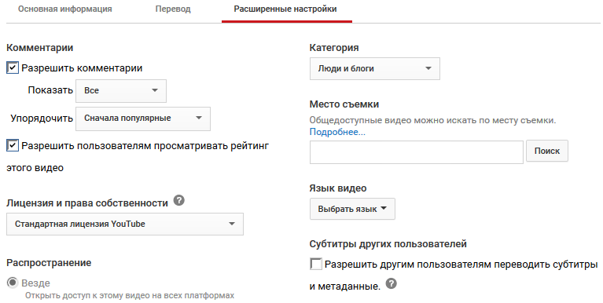Switch to Перевод tab
Viewport: 603px width, 303px height.
click(x=173, y=9)
